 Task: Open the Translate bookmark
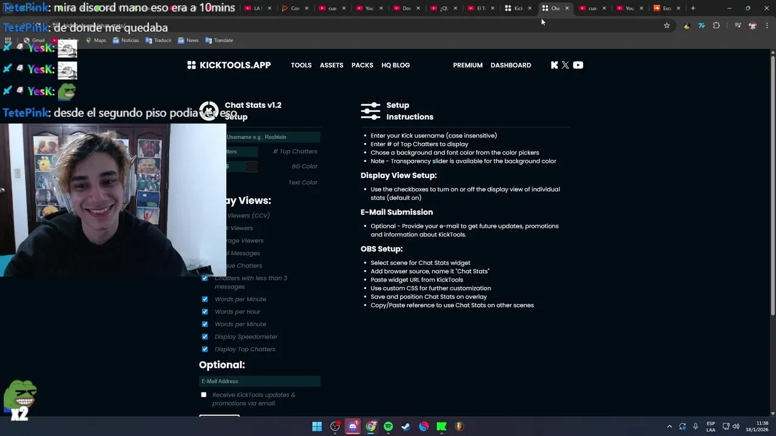[219, 40]
